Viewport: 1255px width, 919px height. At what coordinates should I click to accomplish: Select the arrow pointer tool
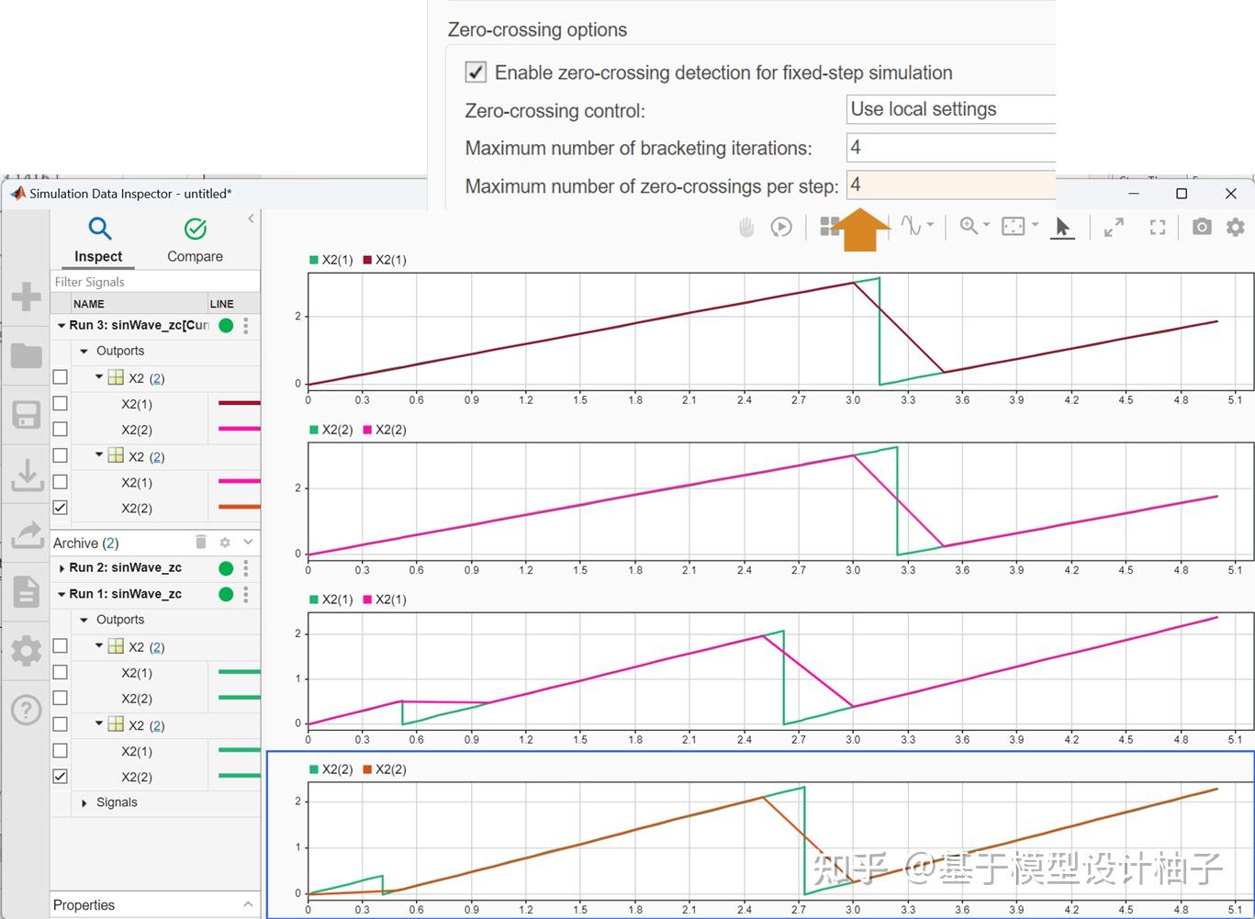1062,227
